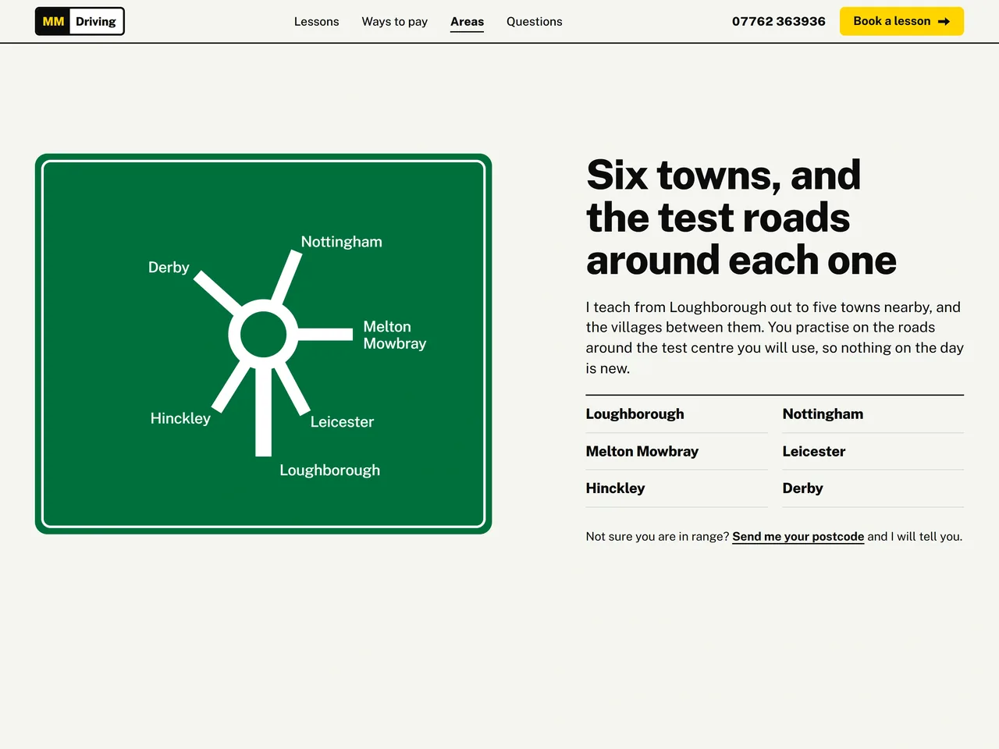The height and width of the screenshot is (749, 999).
Task: Click Melton Mowbray label on road sign
Action: coord(395,335)
